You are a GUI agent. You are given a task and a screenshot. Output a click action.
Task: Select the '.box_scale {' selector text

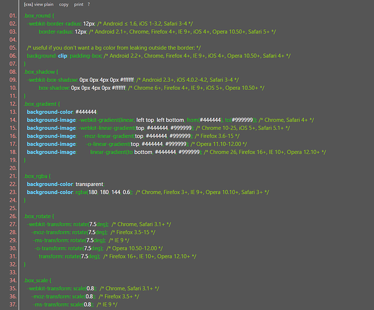(38, 280)
